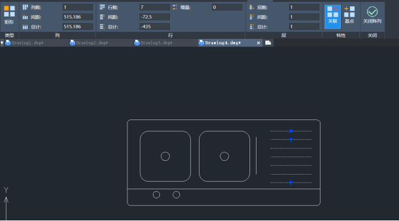Click the 列数 columns count icon
Image resolution: width=399 pixels, height=221 pixels.
tap(25, 8)
